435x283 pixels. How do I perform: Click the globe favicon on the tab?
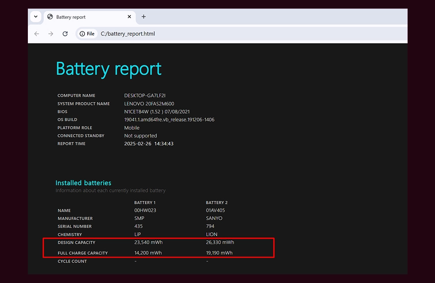pyautogui.click(x=50, y=17)
